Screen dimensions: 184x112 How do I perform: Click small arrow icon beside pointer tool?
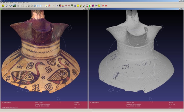(x=57, y=6)
